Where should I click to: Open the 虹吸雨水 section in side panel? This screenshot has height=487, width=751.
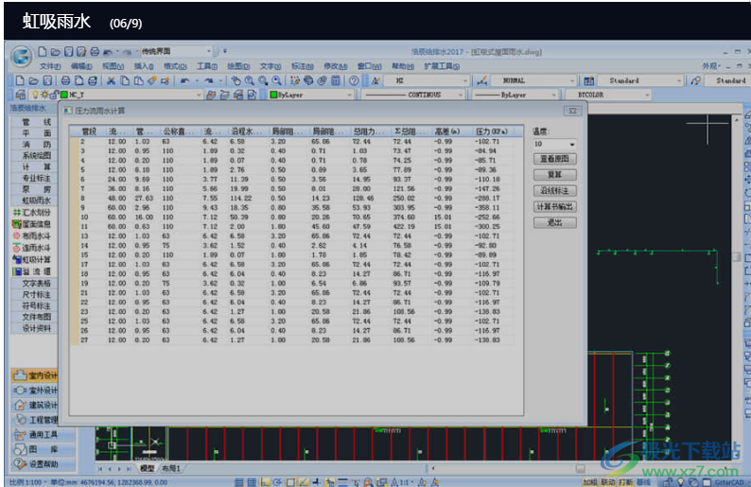36,200
